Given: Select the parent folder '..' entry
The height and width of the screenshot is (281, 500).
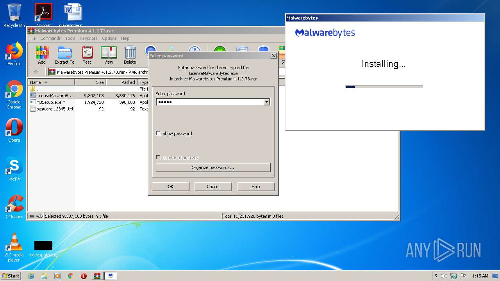Looking at the screenshot, I should pyautogui.click(x=35, y=89).
